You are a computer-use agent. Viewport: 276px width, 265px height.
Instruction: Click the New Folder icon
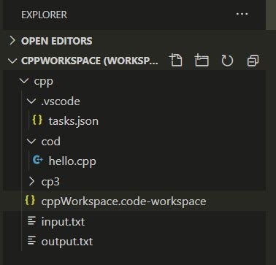pos(202,61)
